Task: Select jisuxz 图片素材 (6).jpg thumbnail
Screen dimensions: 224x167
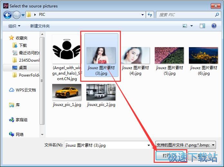Action: 203,56
